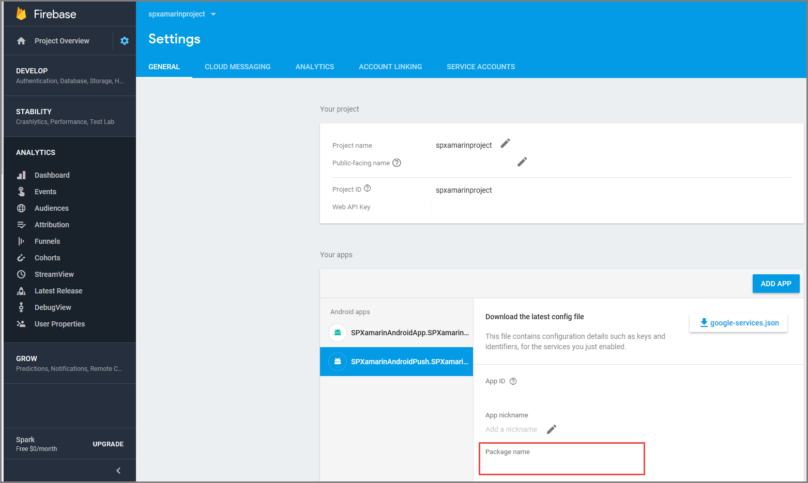Click the Package name label
808x483 pixels.
[508, 452]
